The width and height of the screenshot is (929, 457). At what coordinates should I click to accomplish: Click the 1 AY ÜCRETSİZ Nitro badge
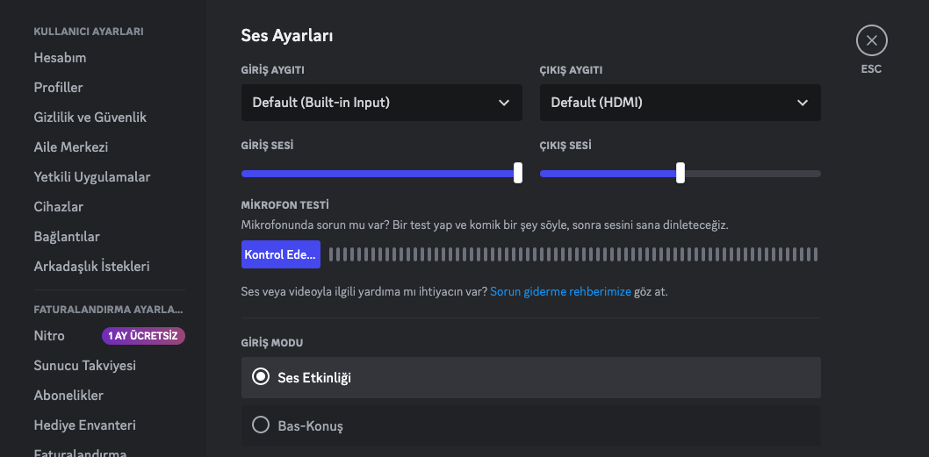(x=143, y=336)
